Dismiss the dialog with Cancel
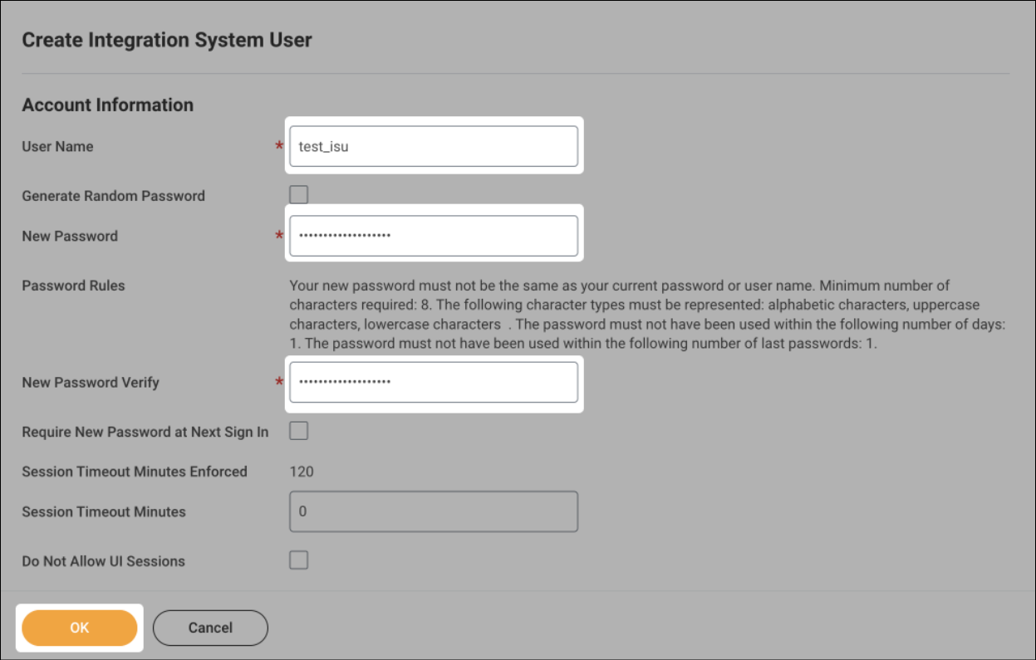 pos(210,628)
